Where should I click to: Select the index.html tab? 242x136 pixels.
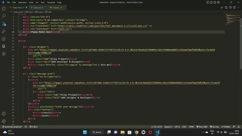click(x=18, y=8)
